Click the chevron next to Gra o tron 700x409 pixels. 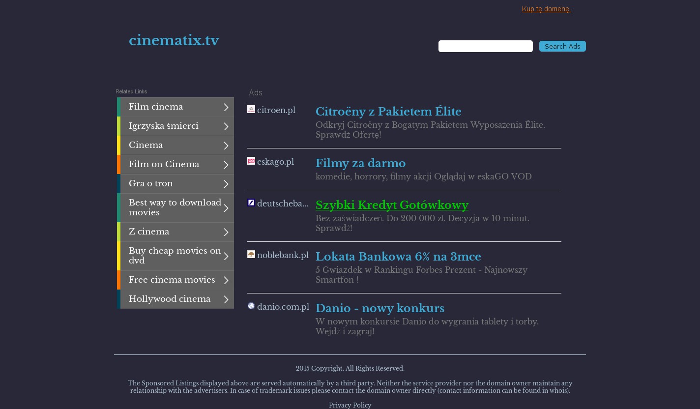(x=226, y=184)
